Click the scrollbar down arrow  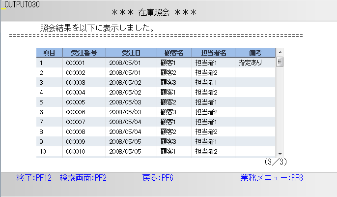point(280,153)
